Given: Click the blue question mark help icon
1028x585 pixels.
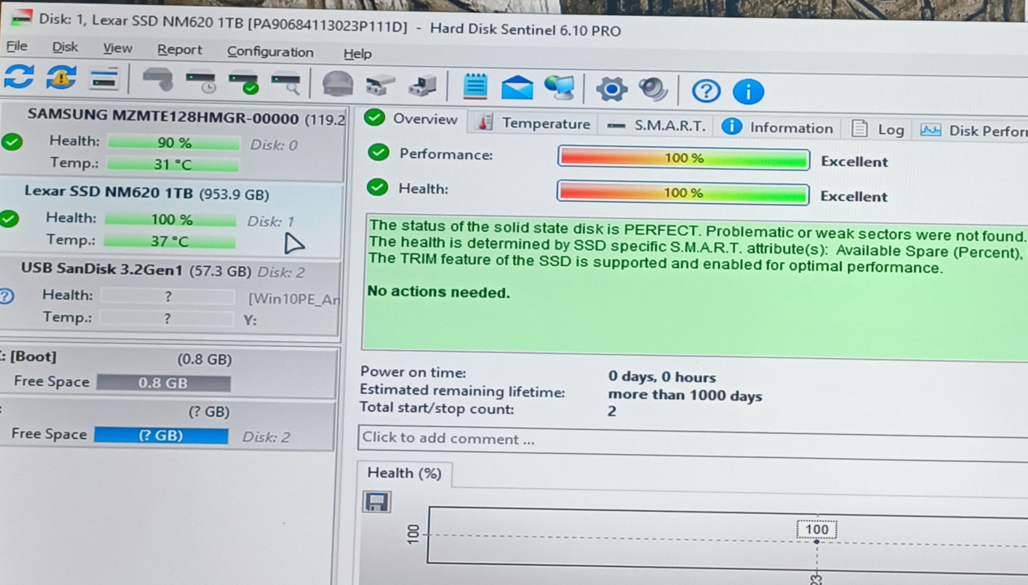Looking at the screenshot, I should click(x=706, y=91).
